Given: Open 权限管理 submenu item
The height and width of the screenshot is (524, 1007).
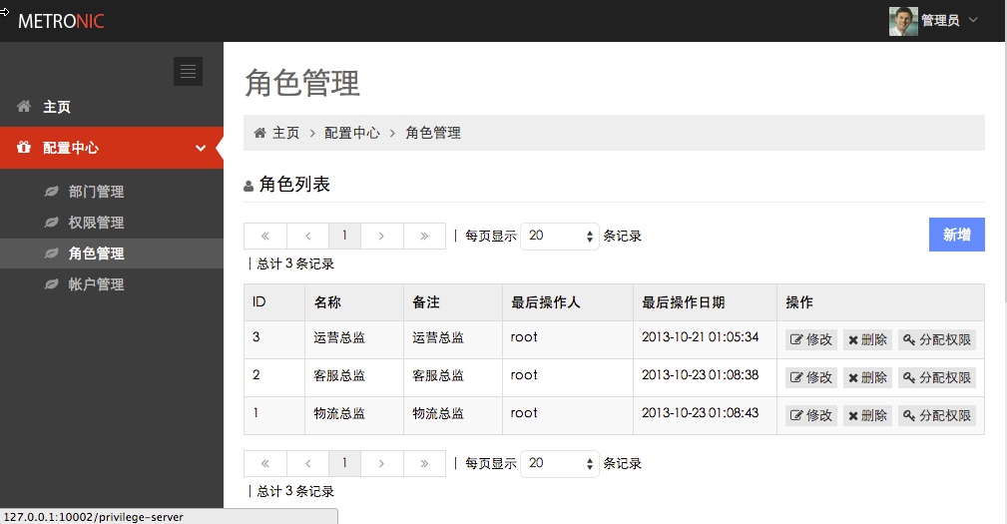Looking at the screenshot, I should 112,223.
